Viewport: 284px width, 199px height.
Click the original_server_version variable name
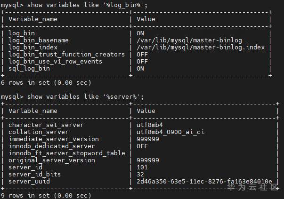click(52, 160)
